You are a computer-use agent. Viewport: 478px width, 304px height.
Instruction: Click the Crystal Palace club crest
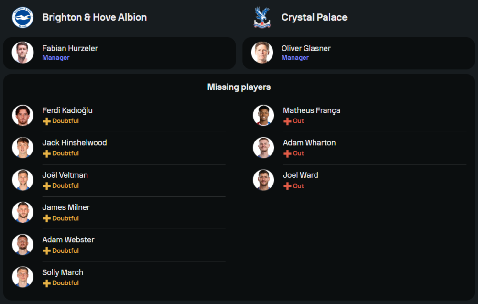point(262,18)
